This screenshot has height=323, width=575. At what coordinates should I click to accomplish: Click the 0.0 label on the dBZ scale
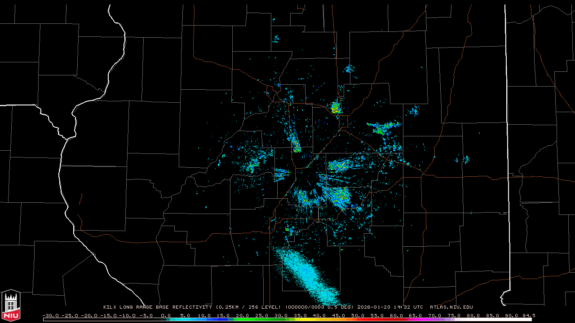(x=166, y=315)
